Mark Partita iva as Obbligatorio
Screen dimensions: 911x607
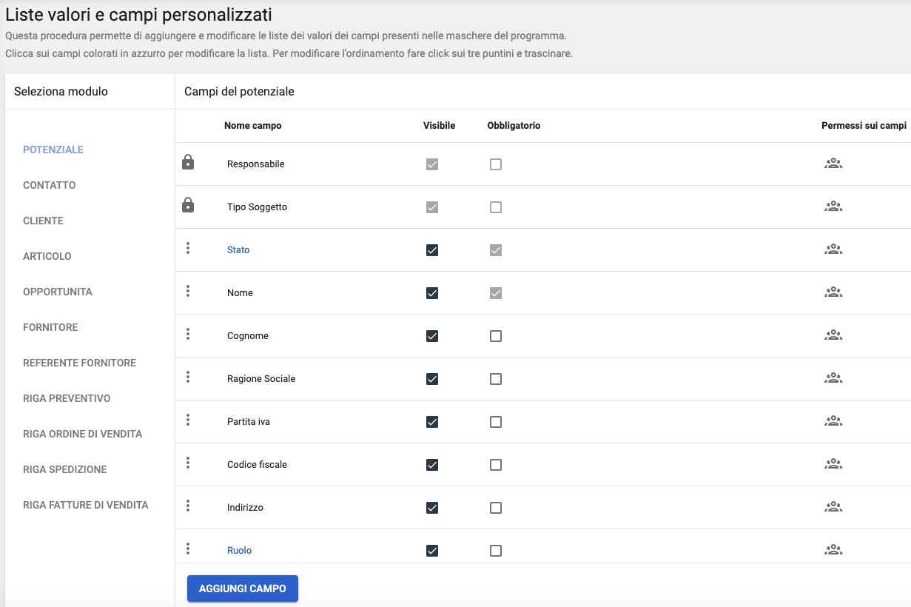[496, 422]
